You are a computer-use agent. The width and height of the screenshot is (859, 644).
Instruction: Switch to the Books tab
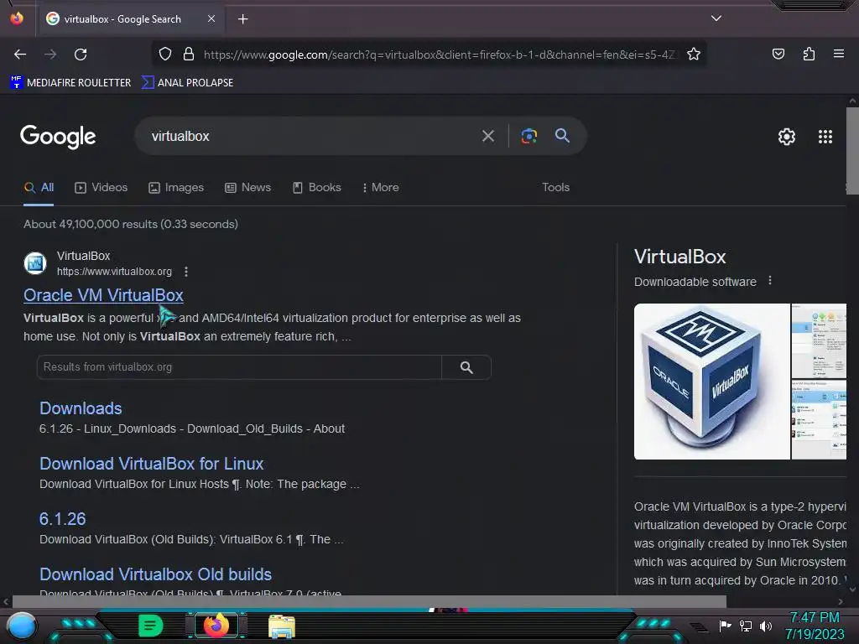point(317,187)
